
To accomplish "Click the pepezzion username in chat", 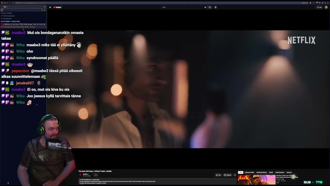I will point(20,71).
